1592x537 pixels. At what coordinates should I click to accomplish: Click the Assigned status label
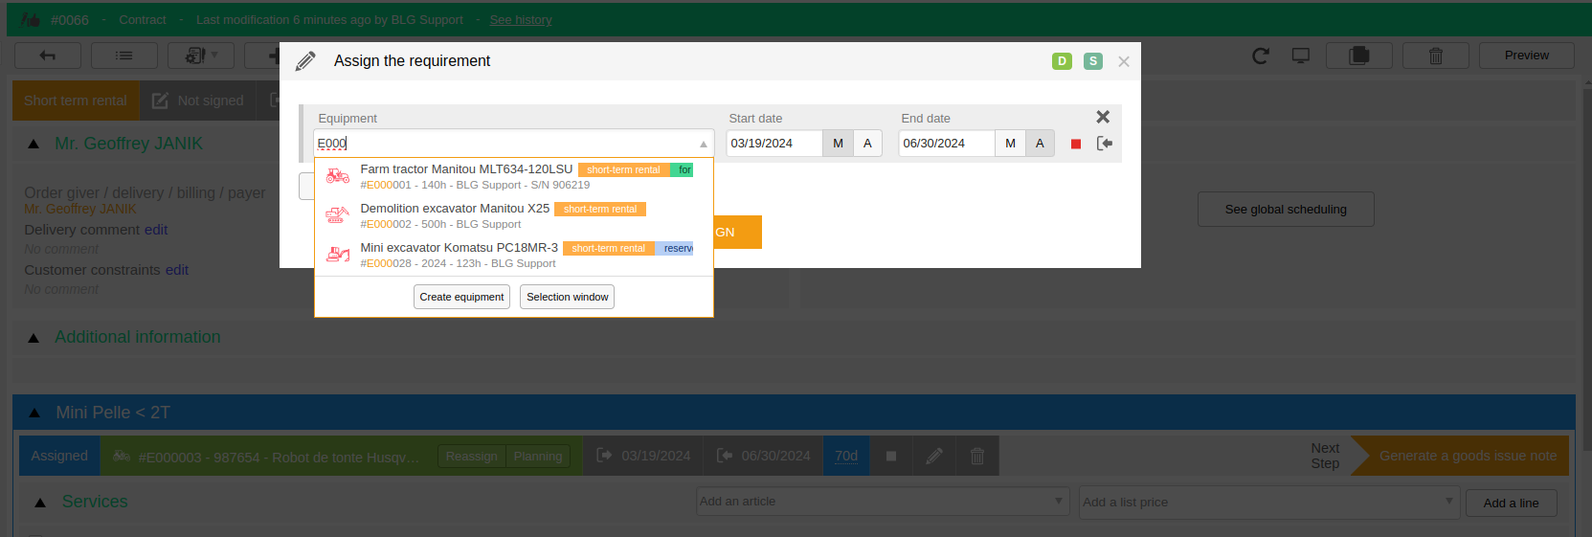[x=59, y=456]
